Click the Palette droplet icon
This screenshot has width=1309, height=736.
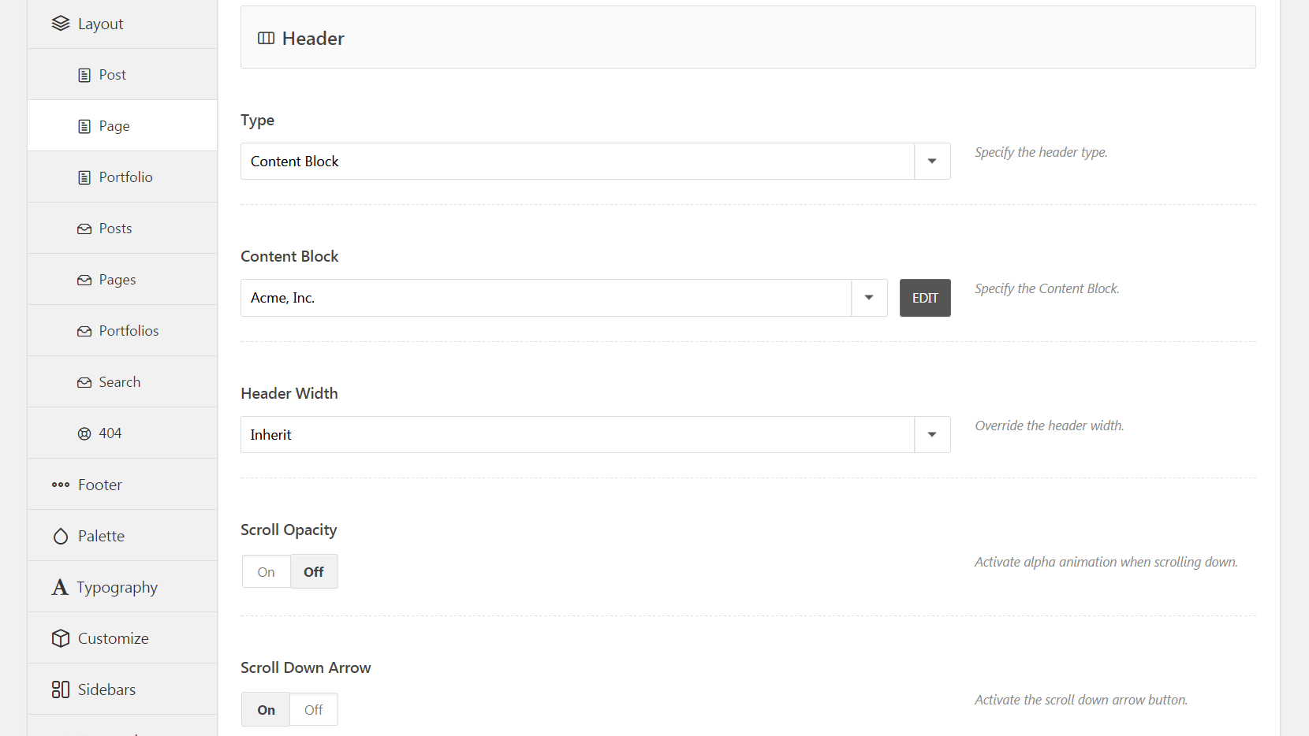(x=61, y=536)
